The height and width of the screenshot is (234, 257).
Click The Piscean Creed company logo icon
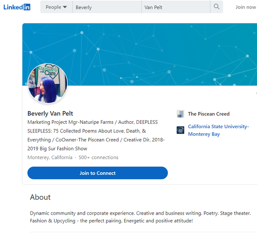(180, 114)
